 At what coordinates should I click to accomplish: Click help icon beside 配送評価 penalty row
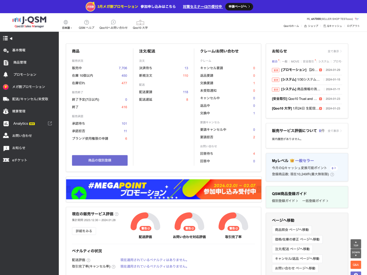[89, 260]
